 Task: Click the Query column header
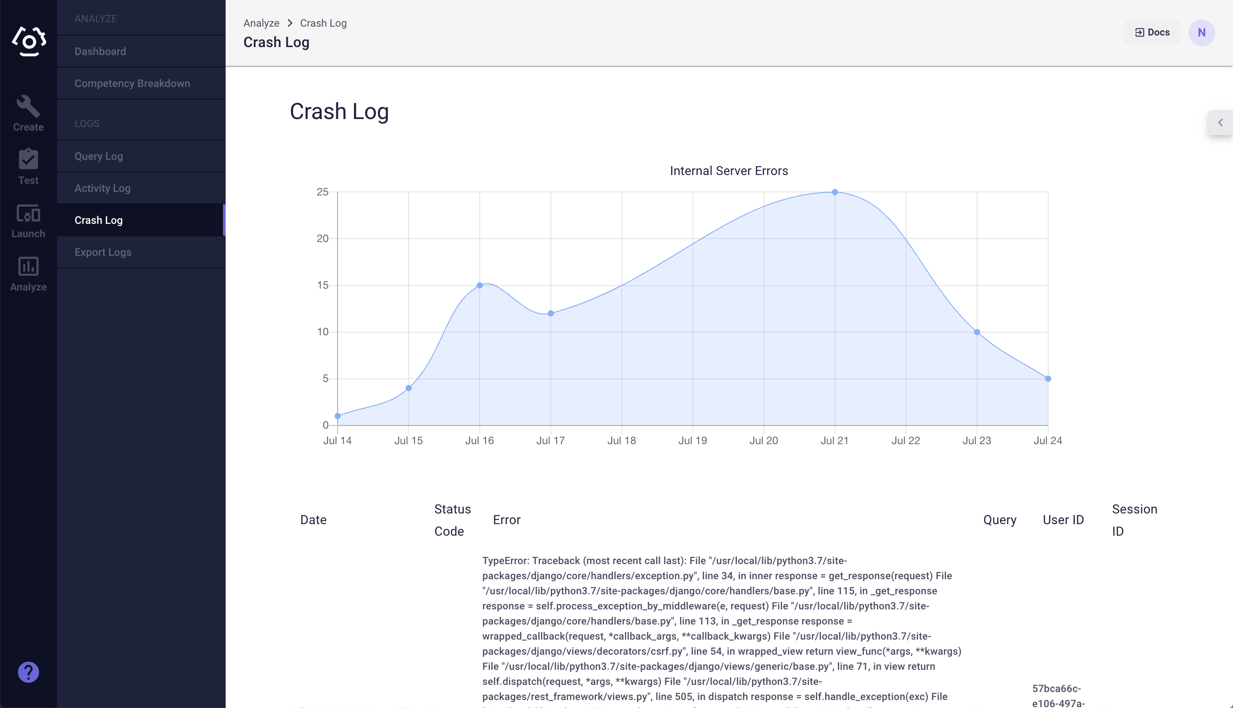pos(1000,520)
